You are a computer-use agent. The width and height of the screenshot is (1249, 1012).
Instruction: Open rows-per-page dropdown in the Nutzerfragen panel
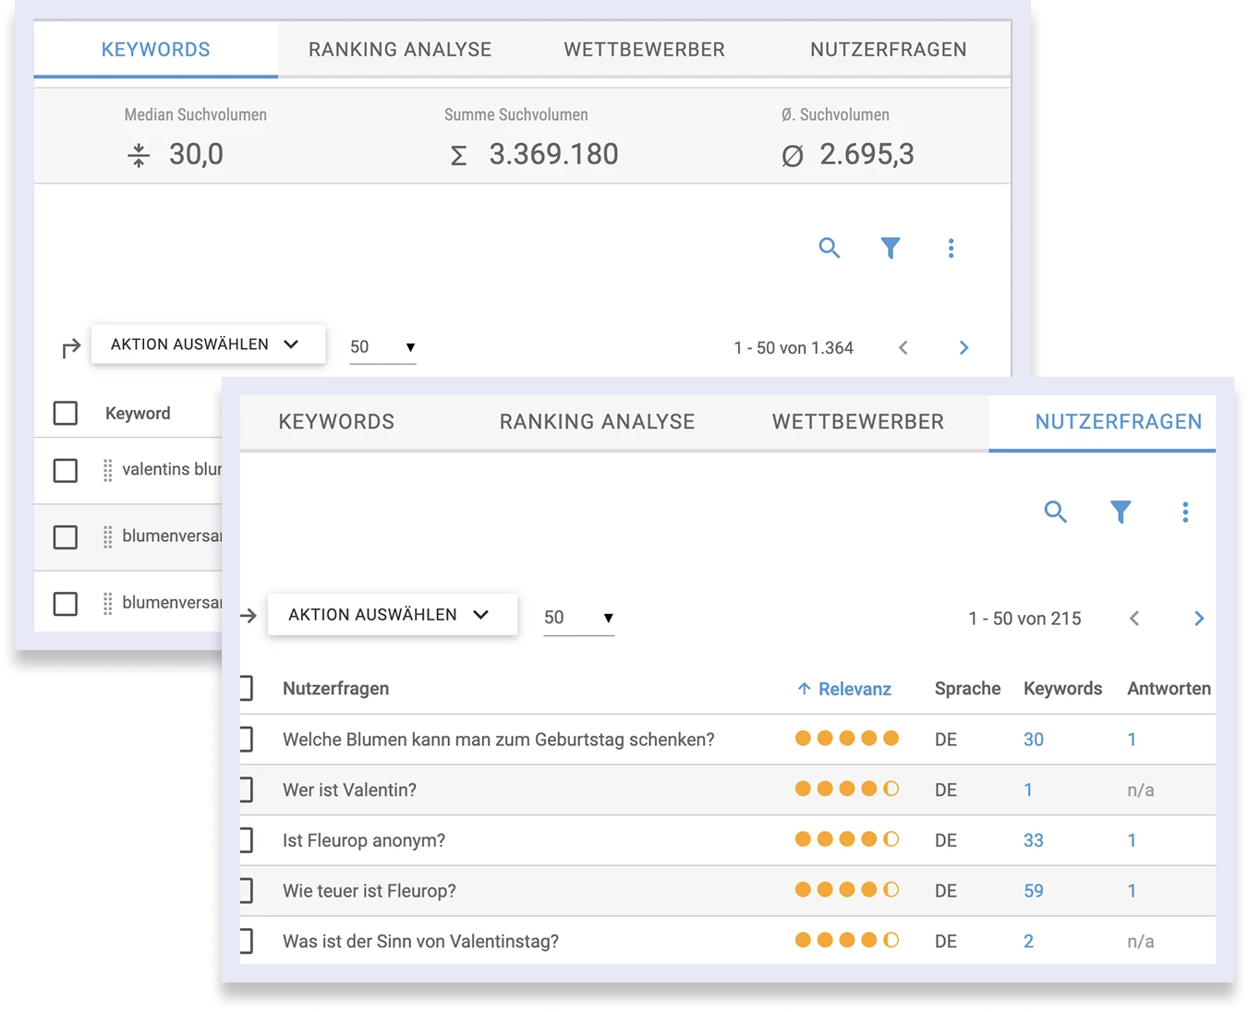(578, 618)
